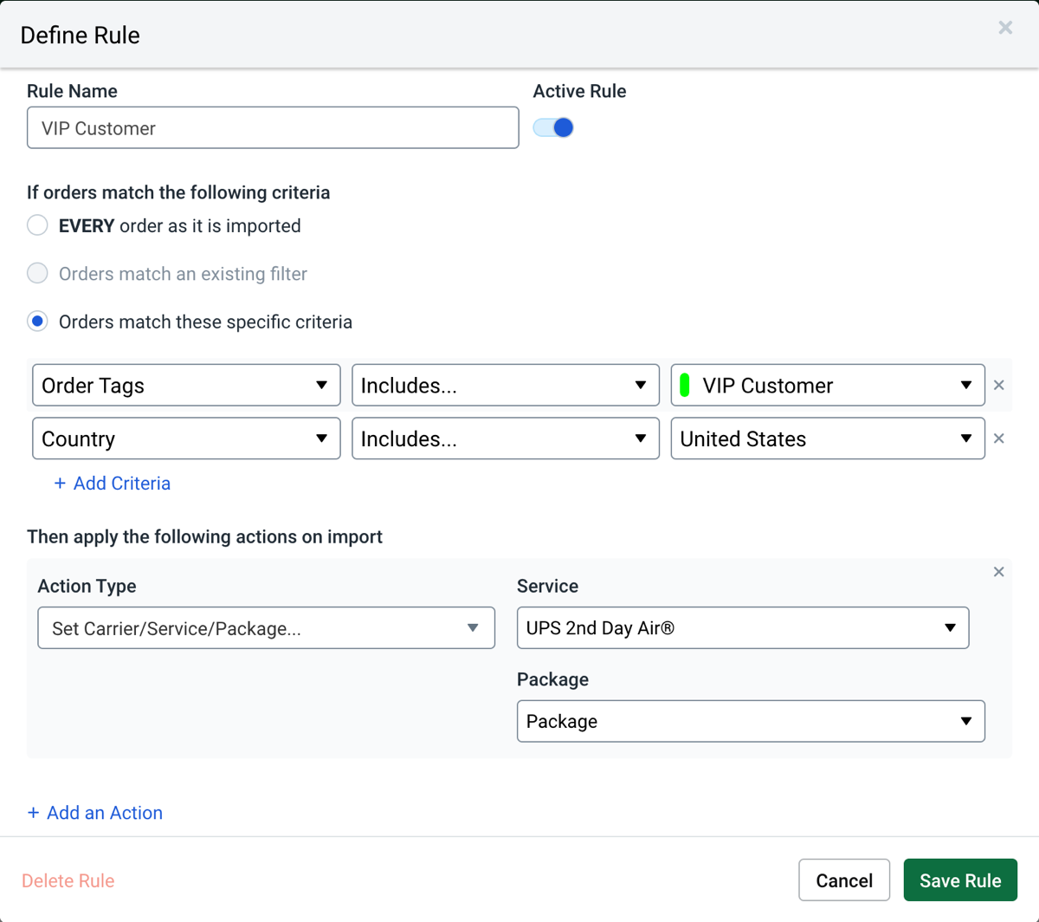1039x922 pixels.
Task: Click Add an Action link
Action: click(x=95, y=813)
